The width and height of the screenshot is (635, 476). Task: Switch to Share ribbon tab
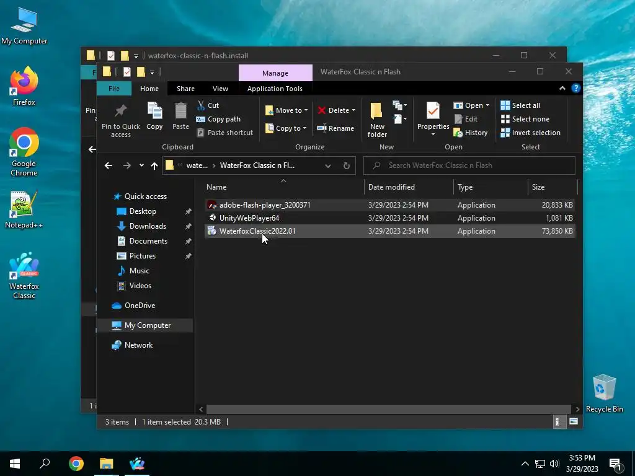(x=185, y=88)
